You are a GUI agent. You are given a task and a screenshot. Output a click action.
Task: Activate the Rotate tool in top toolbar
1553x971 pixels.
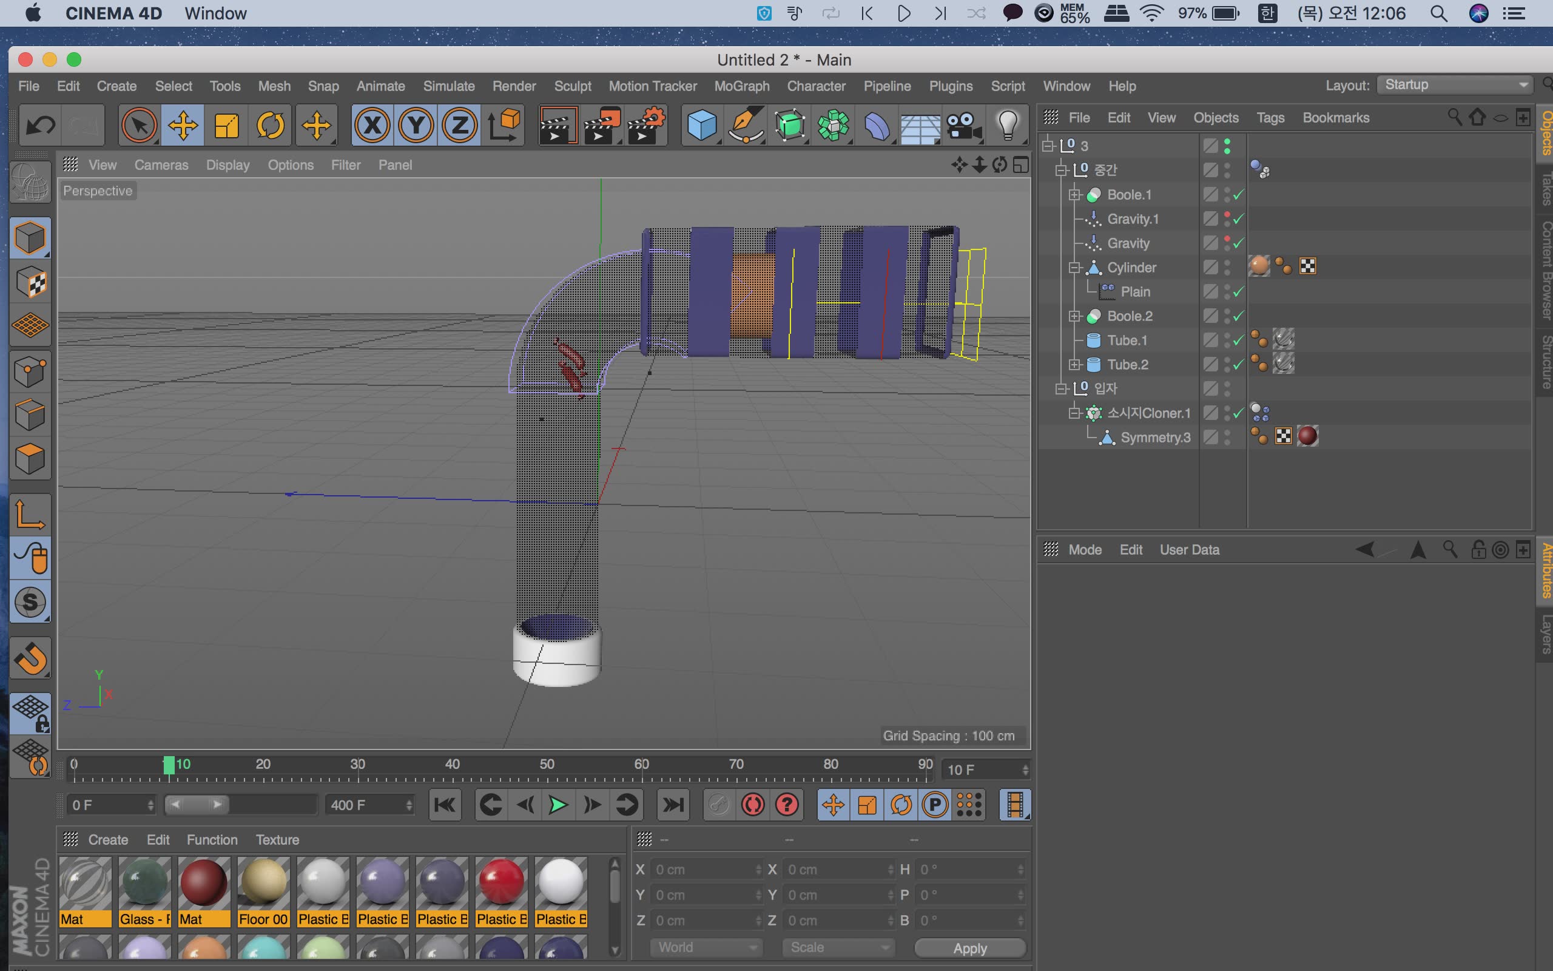pyautogui.click(x=270, y=124)
